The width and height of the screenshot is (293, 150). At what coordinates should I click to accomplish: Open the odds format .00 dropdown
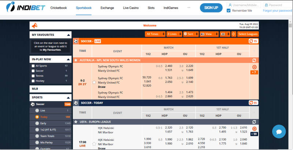(x=225, y=34)
